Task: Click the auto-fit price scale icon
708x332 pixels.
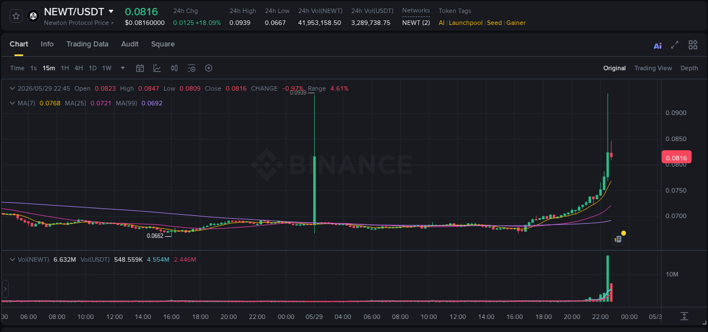Action: point(684,316)
